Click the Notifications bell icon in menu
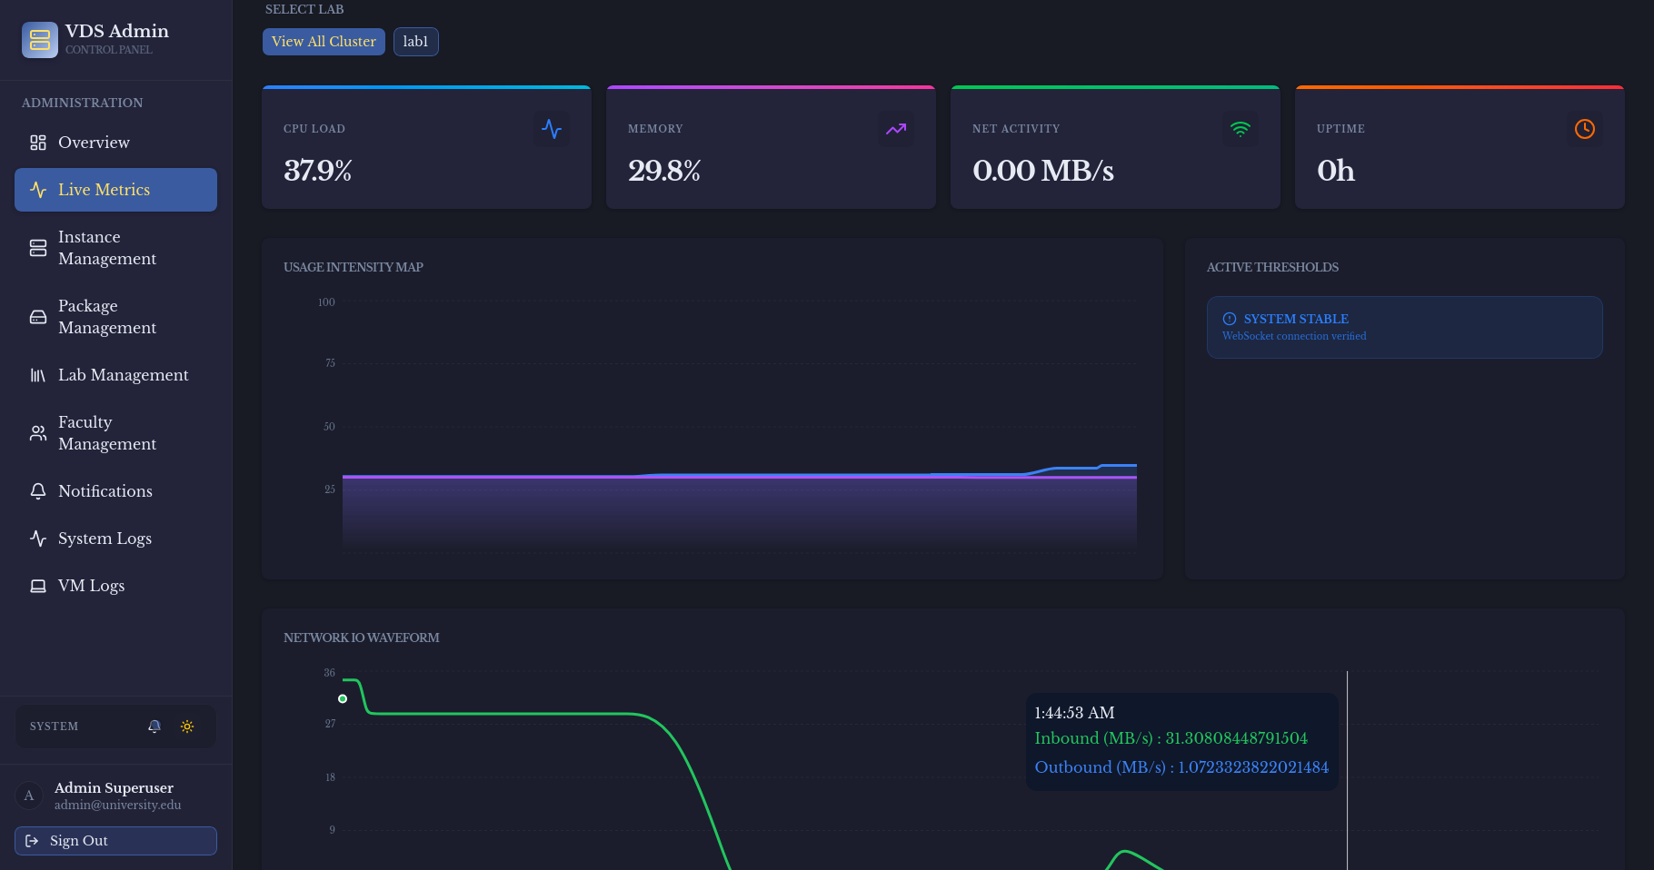 38,491
